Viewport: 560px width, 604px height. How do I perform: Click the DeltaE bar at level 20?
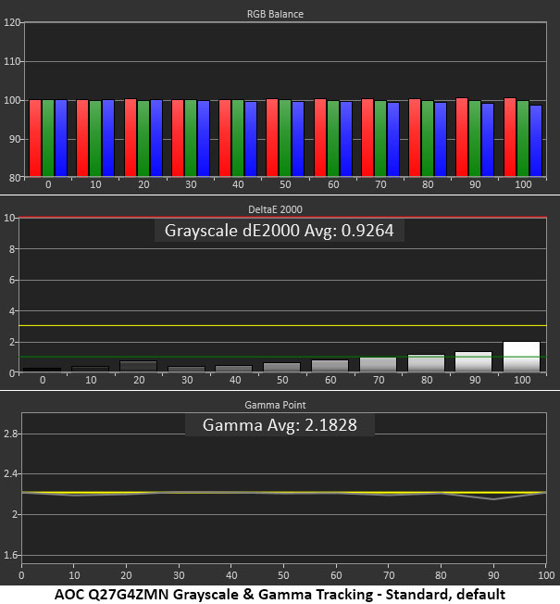139,366
